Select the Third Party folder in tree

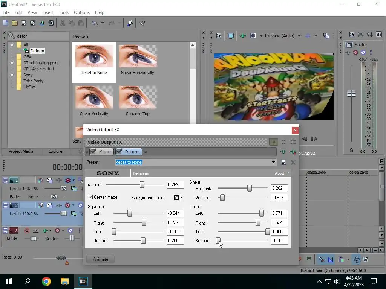coord(34,81)
